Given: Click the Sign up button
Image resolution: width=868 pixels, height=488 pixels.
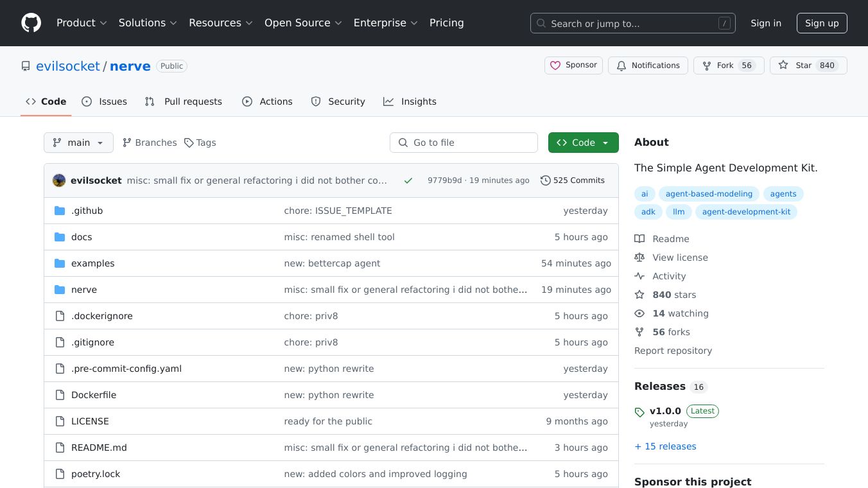Looking at the screenshot, I should click(x=822, y=23).
